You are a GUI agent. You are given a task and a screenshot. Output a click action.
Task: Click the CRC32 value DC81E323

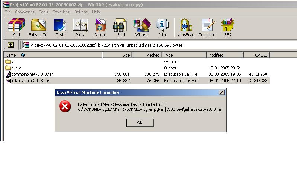pyautogui.click(x=258, y=81)
